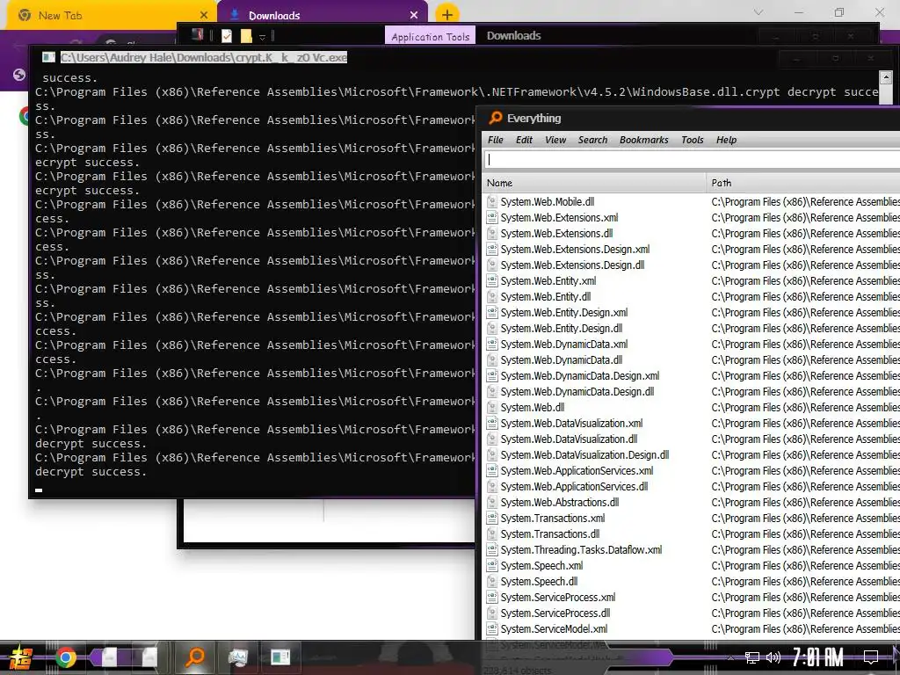
Task: Close the New Tab browser tab
Action: (x=204, y=15)
